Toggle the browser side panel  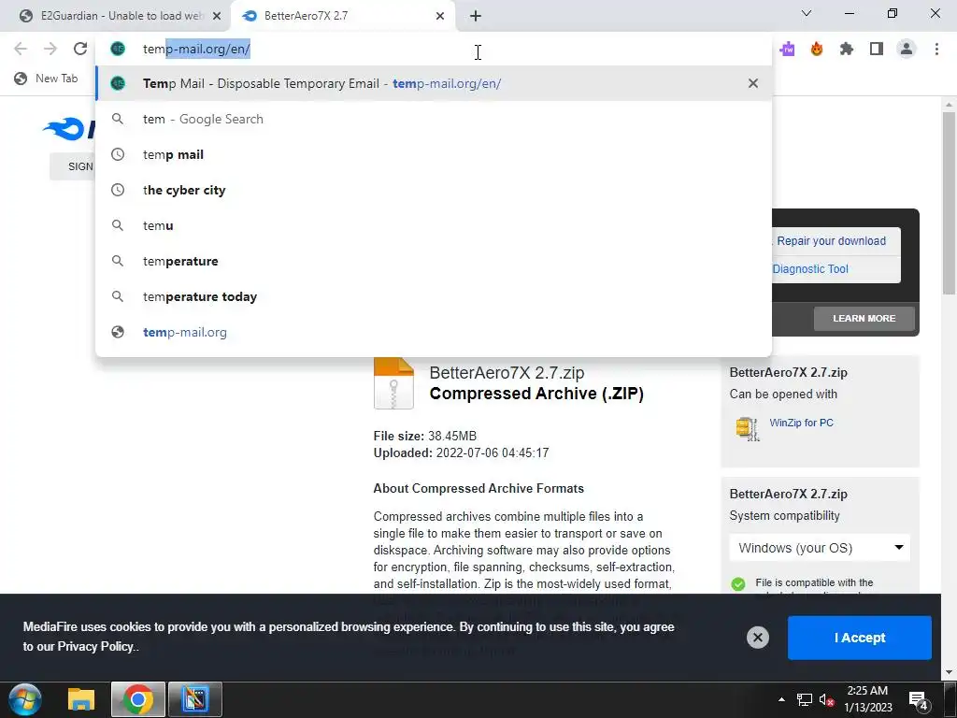point(877,49)
